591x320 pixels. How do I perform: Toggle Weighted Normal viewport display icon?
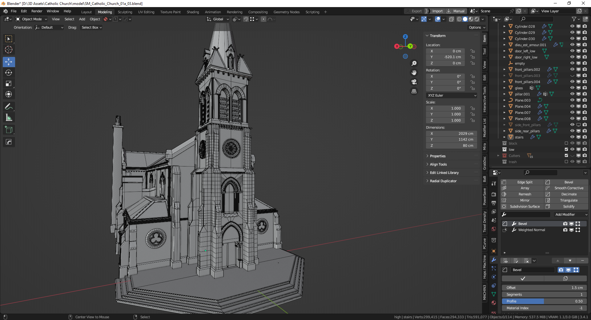coord(571,230)
